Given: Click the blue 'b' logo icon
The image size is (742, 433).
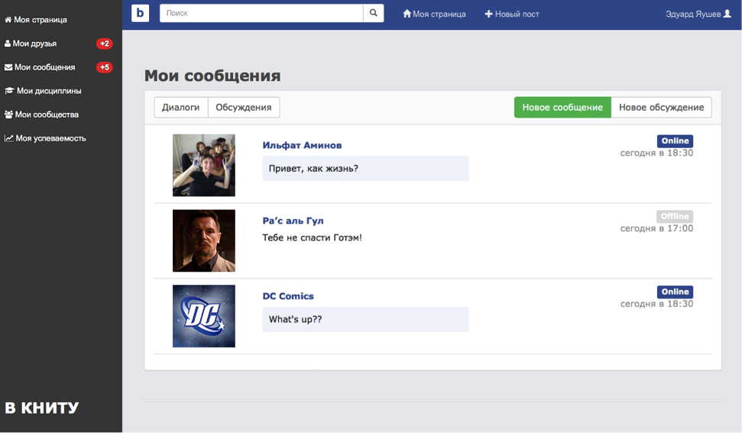Looking at the screenshot, I should tap(140, 13).
